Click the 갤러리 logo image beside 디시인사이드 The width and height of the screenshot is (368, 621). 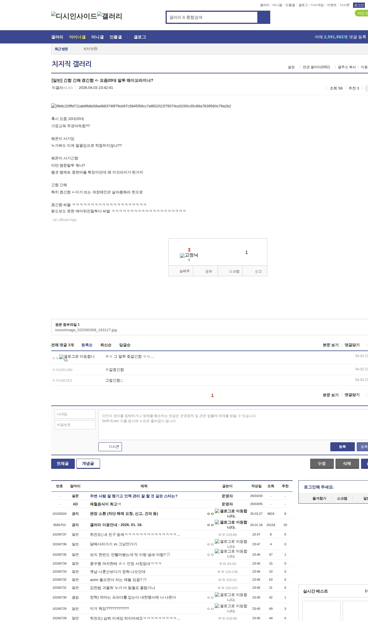pyautogui.click(x=110, y=16)
